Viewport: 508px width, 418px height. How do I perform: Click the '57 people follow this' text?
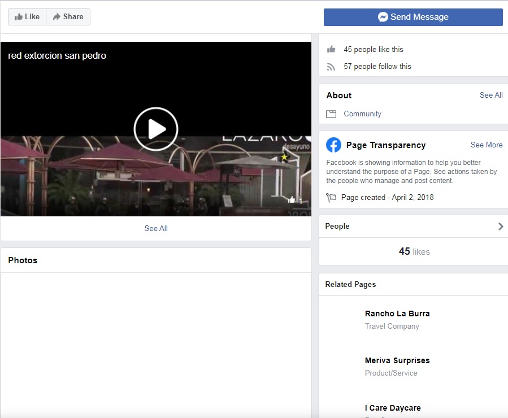click(x=377, y=67)
